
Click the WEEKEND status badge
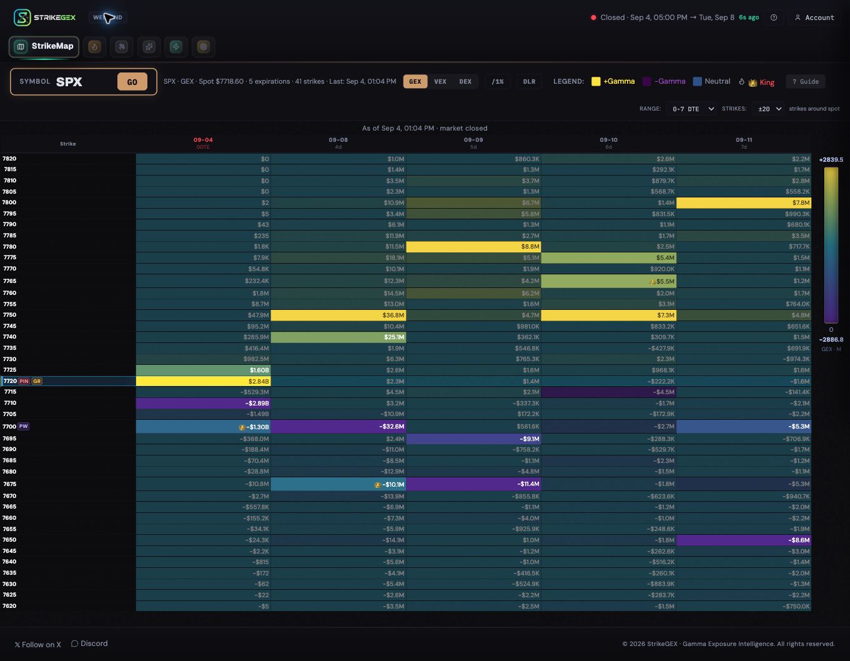tap(107, 17)
